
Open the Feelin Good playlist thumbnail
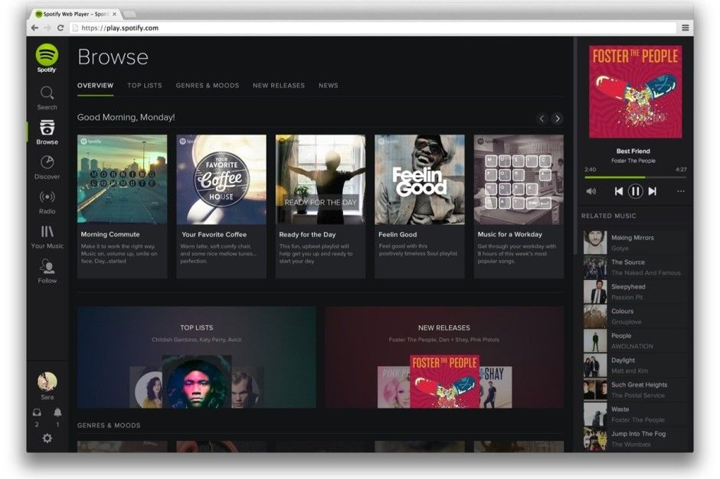(x=419, y=180)
